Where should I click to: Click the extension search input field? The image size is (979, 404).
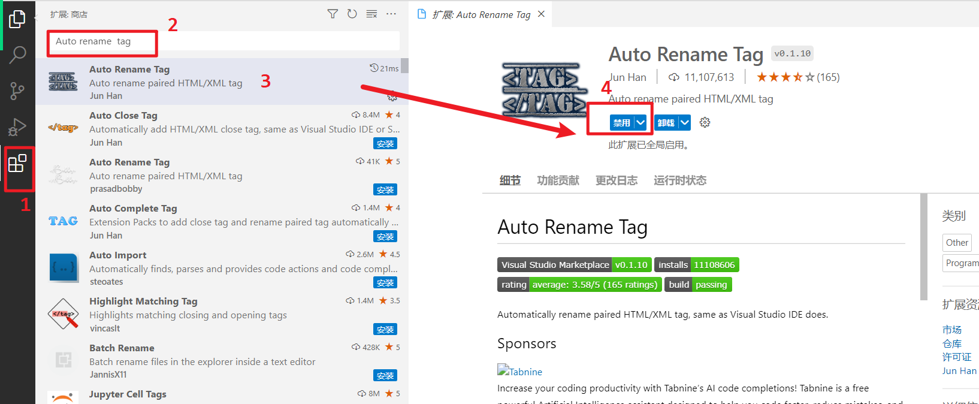click(223, 41)
